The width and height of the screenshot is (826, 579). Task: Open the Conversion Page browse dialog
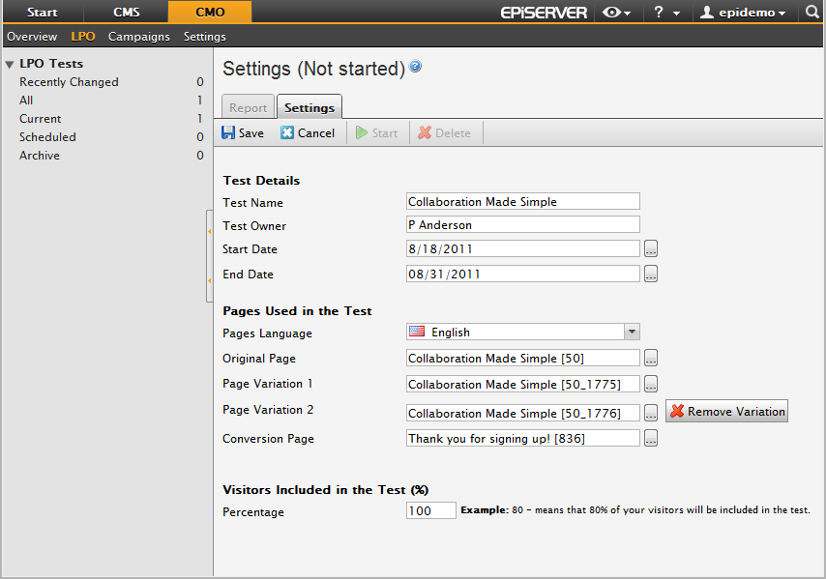tap(650, 438)
